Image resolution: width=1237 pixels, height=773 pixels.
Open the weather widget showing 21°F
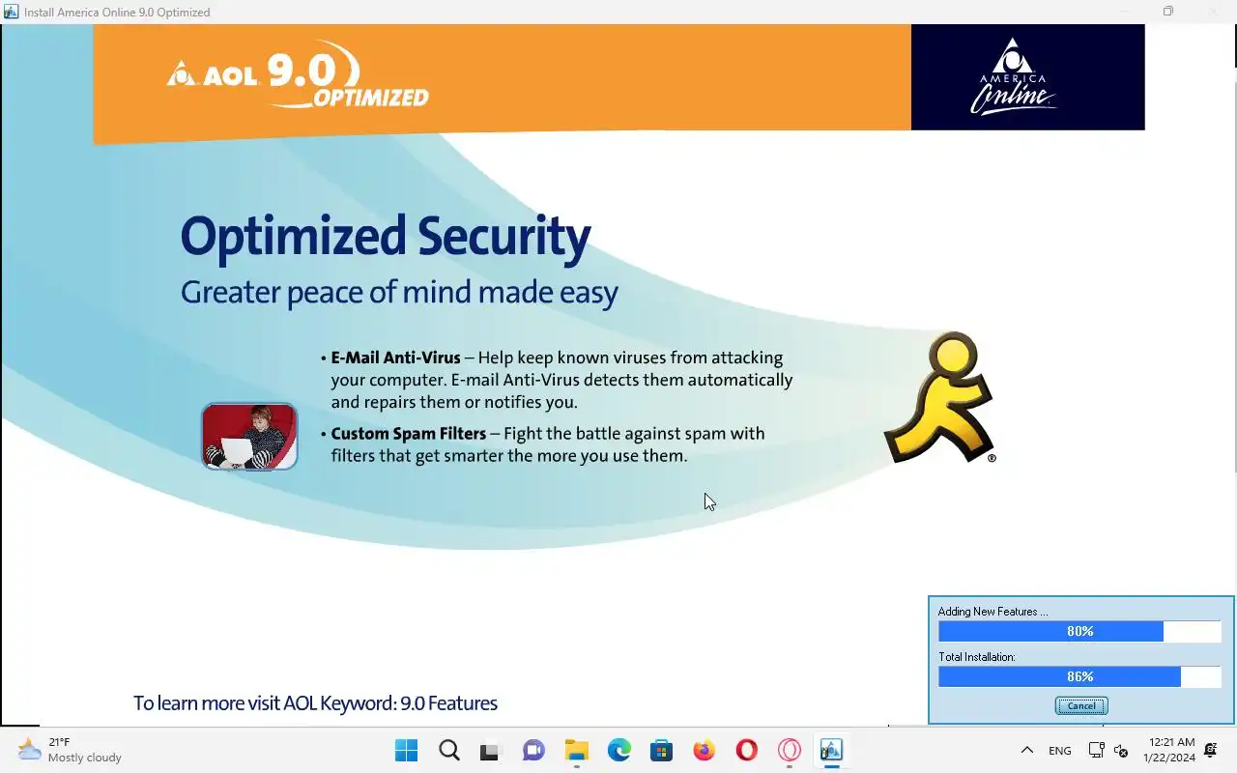pyautogui.click(x=70, y=750)
